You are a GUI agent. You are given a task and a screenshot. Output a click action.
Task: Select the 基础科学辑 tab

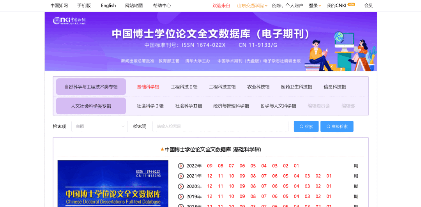[x=148, y=87]
